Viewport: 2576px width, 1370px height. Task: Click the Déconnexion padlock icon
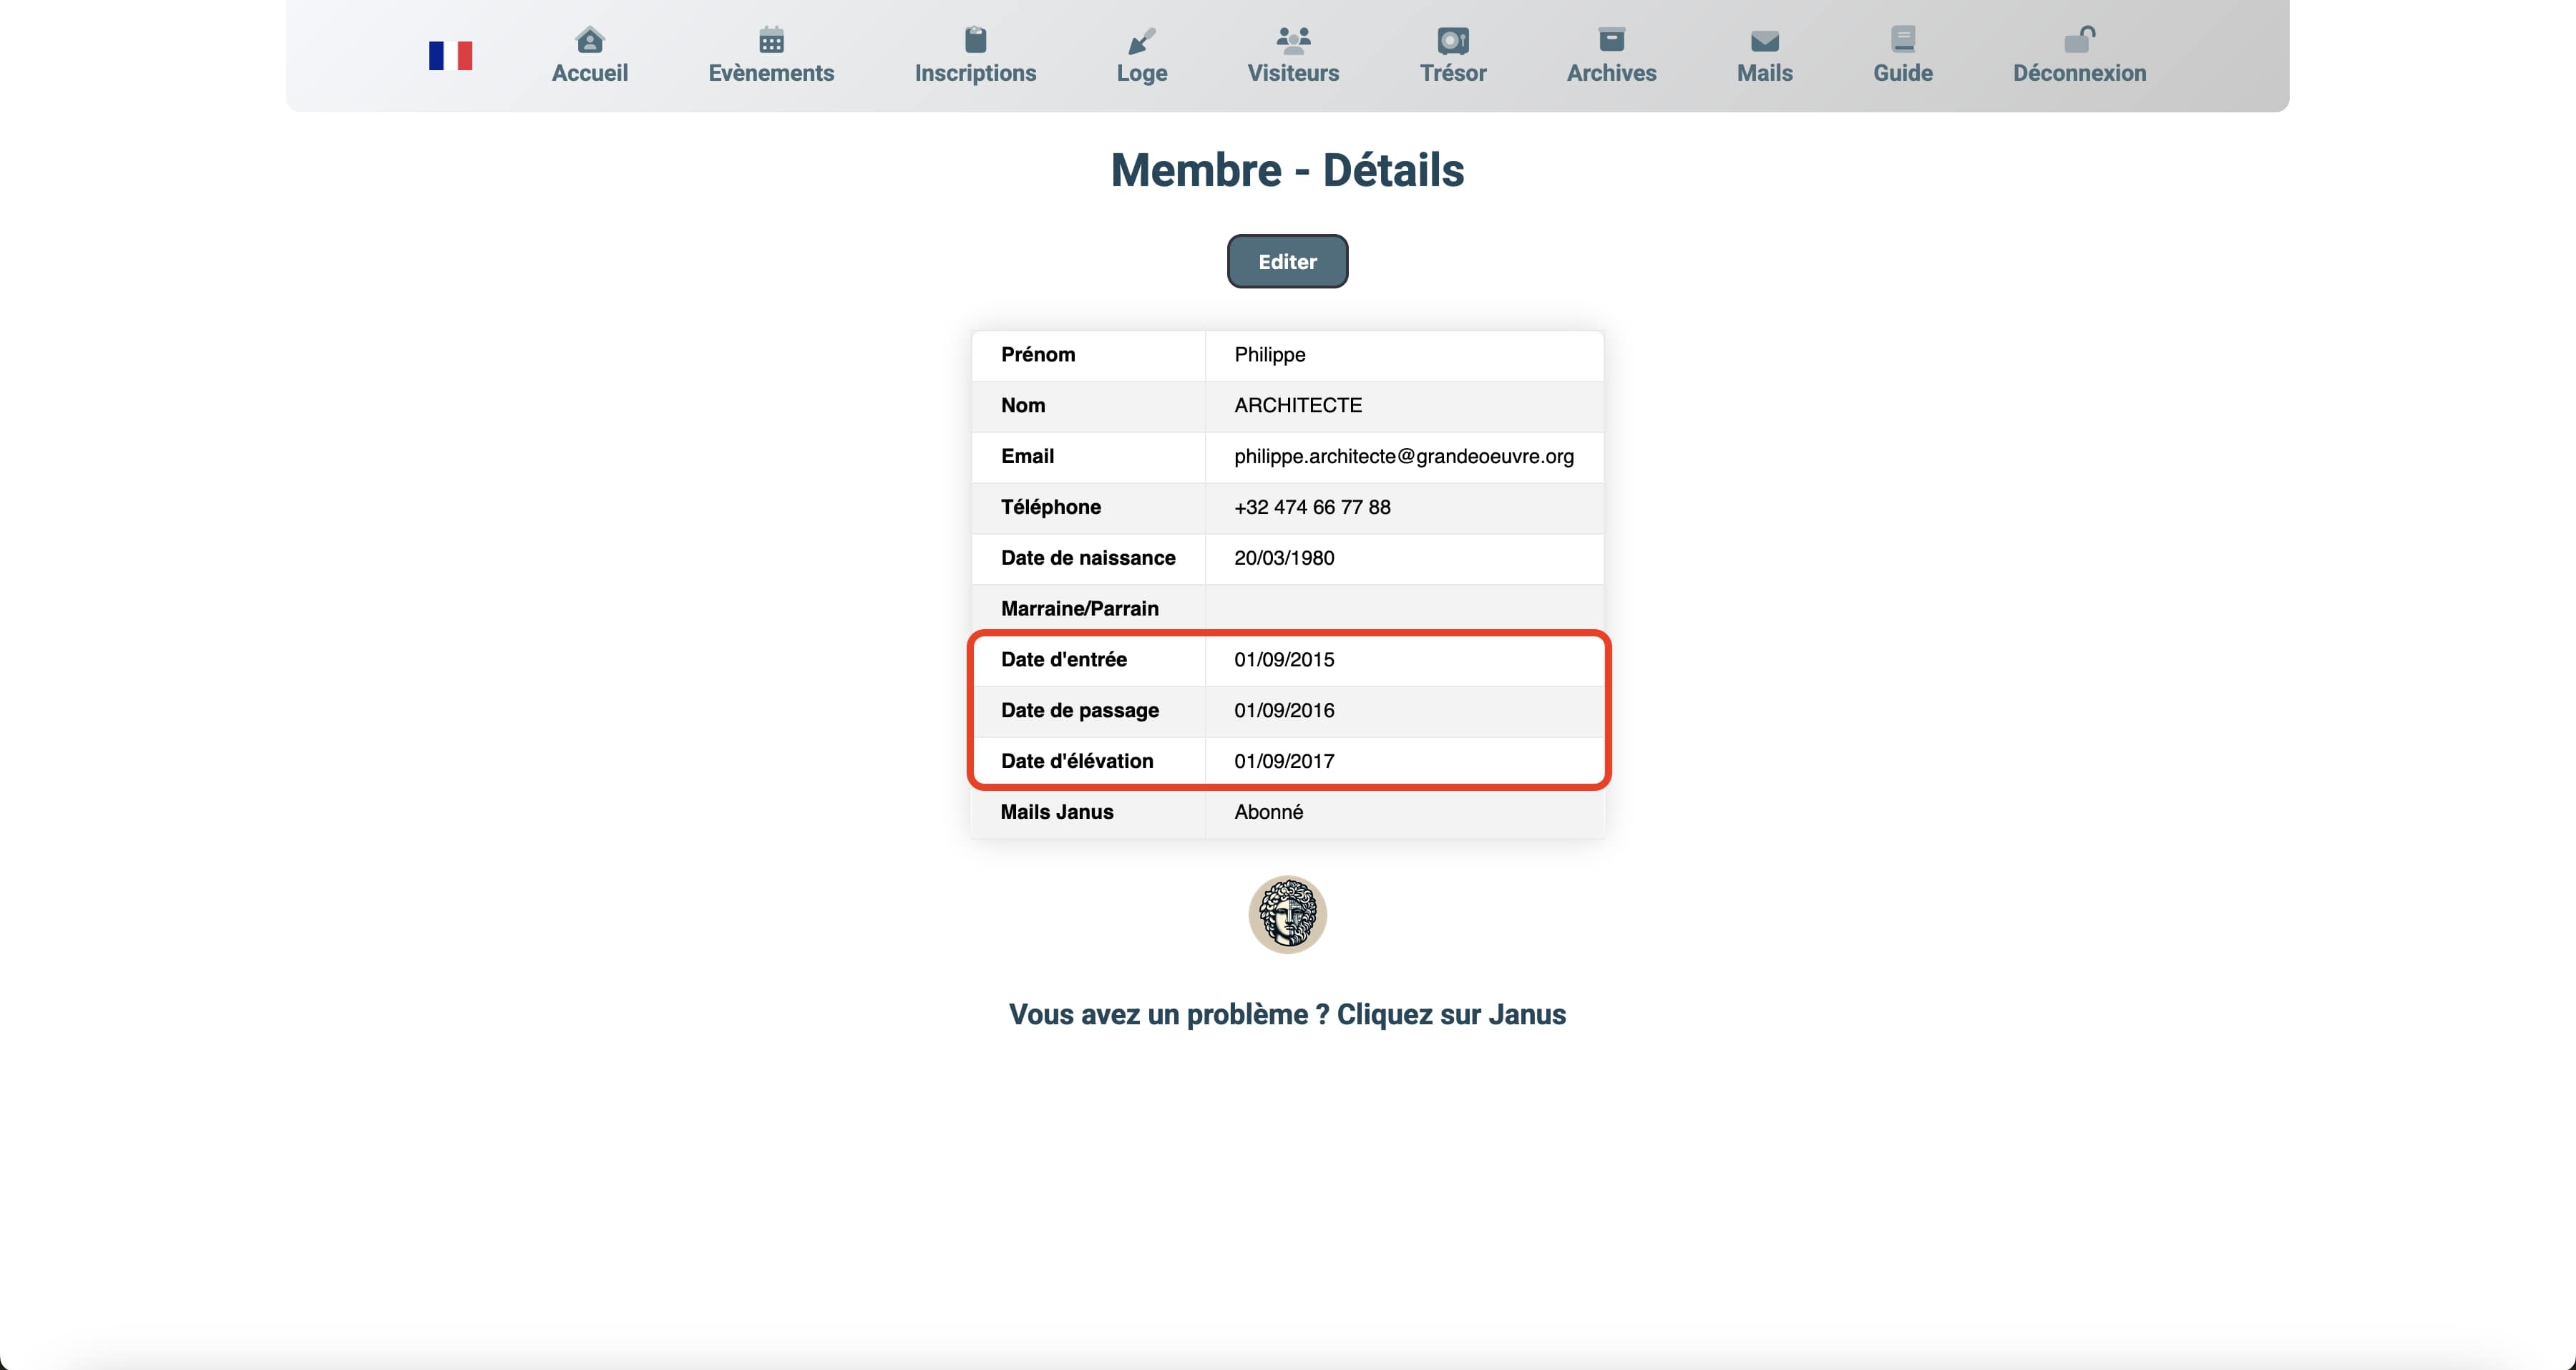2079,40
